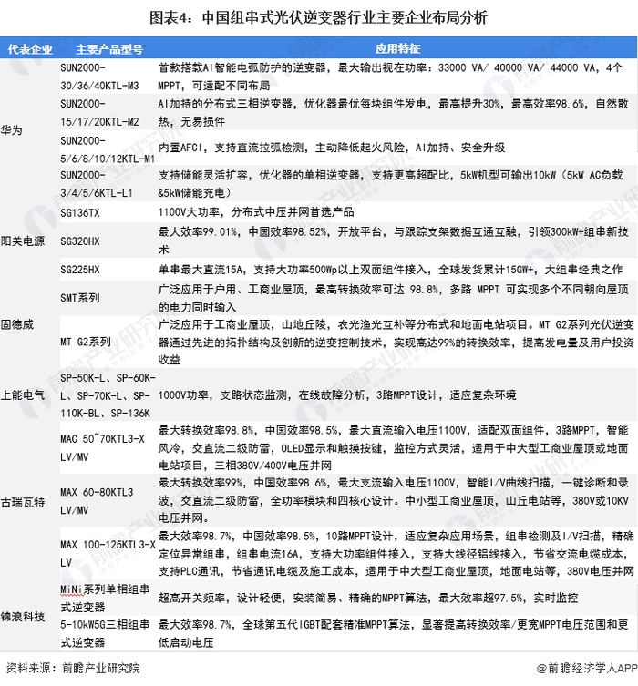Screen dimensions: 638x686
Task: Click description starting '内置AFCI，支持直流拉弧检测'
Action: point(332,148)
